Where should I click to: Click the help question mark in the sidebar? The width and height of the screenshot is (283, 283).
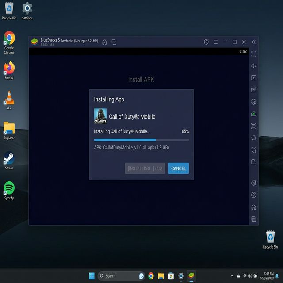tap(253, 195)
